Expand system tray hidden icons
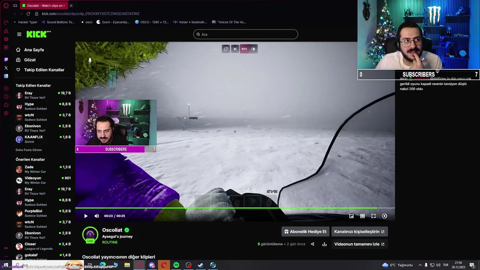Image resolution: width=480 pixels, height=270 pixels. coord(420,265)
